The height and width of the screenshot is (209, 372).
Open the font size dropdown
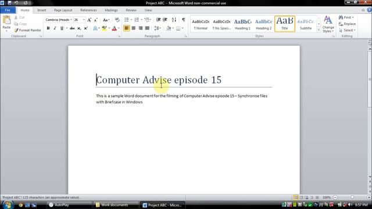tap(84, 20)
